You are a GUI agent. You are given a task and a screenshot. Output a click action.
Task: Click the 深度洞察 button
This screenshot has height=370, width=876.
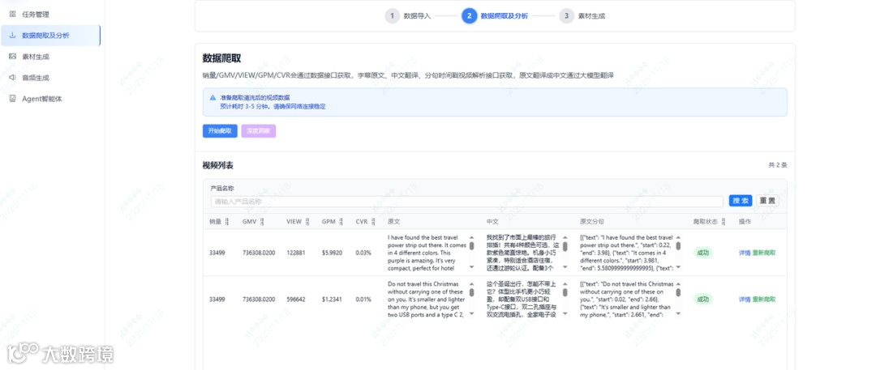click(258, 131)
